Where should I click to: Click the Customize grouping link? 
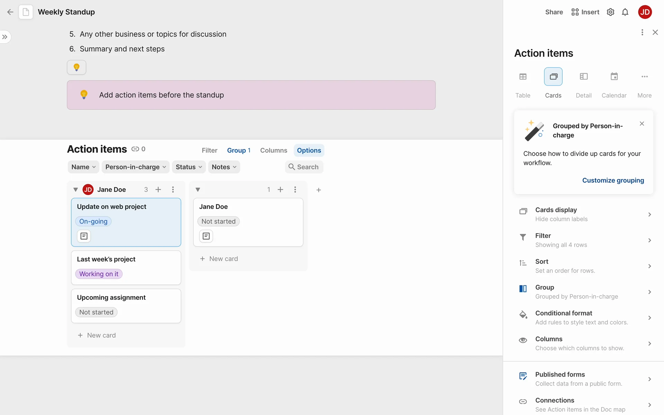tap(613, 180)
